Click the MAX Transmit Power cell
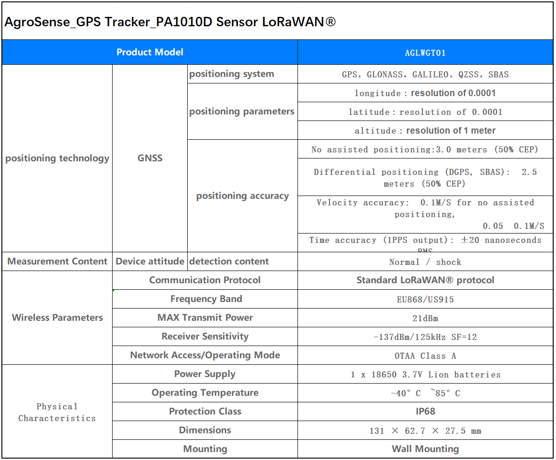Screen dimensions: 556x460 (205, 318)
